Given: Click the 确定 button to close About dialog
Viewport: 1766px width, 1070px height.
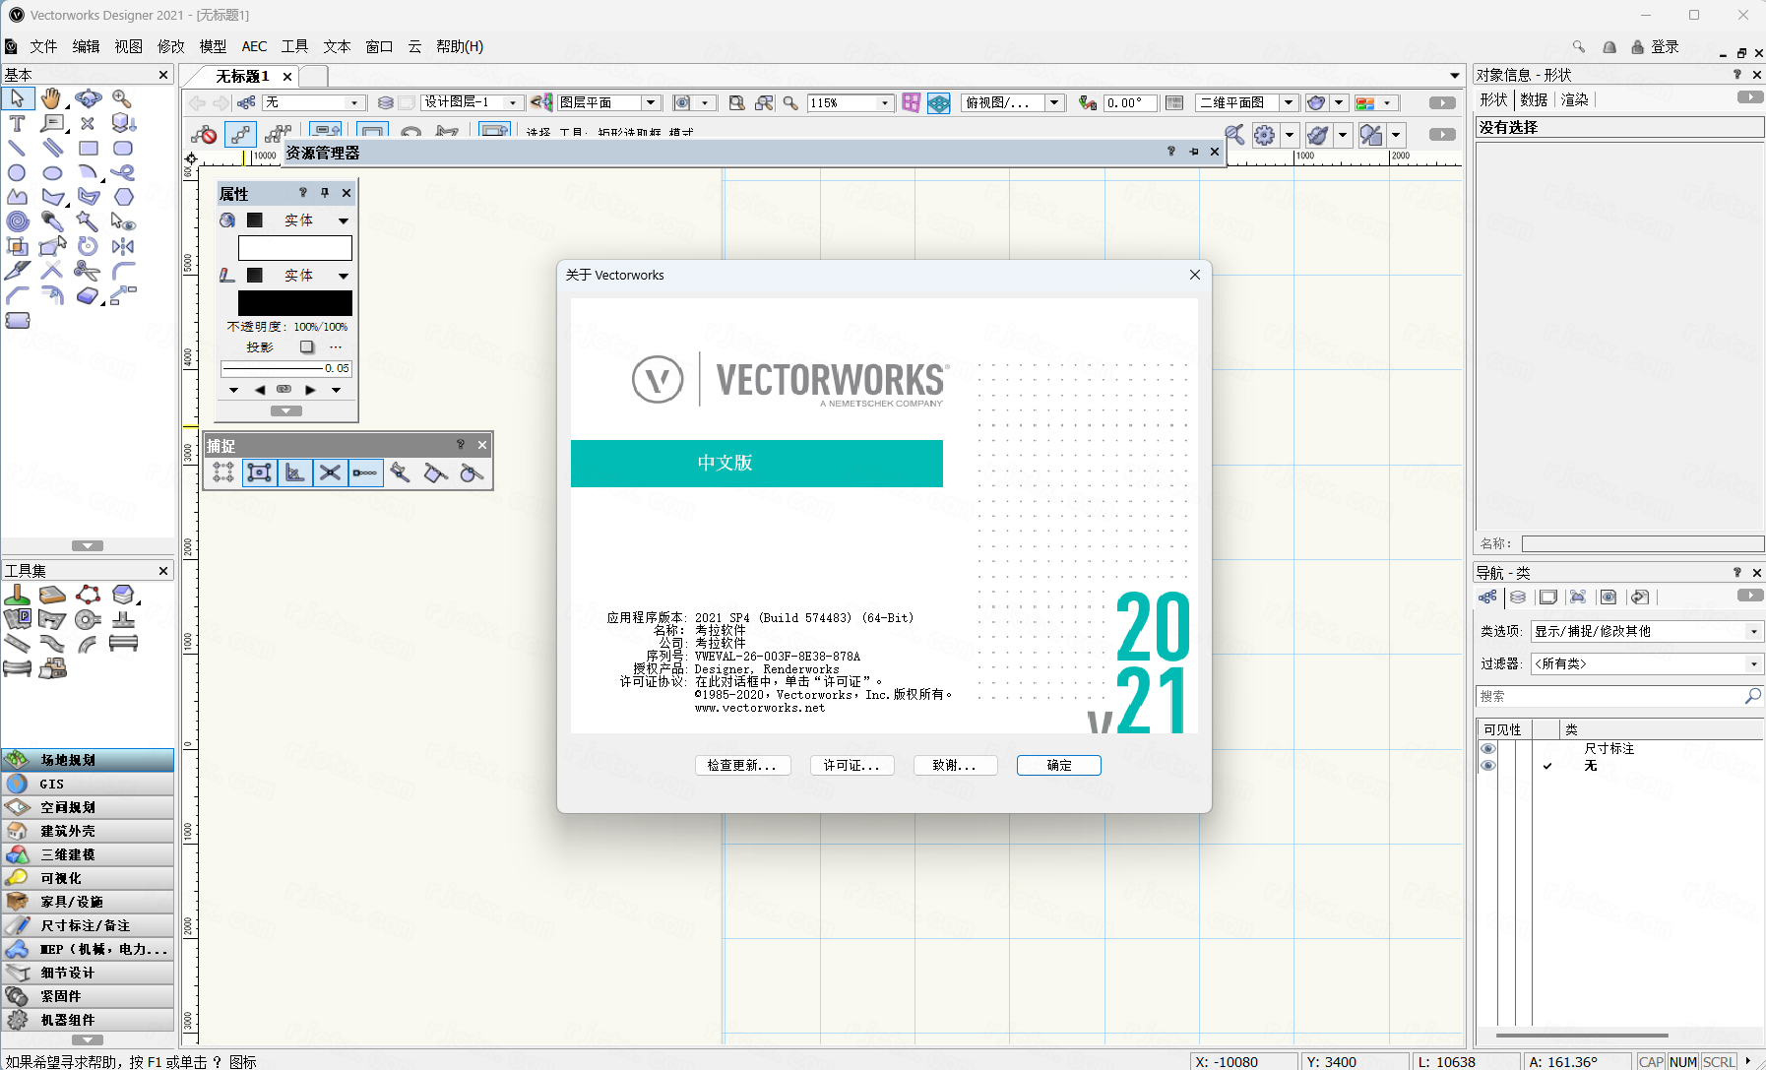Looking at the screenshot, I should 1059,765.
